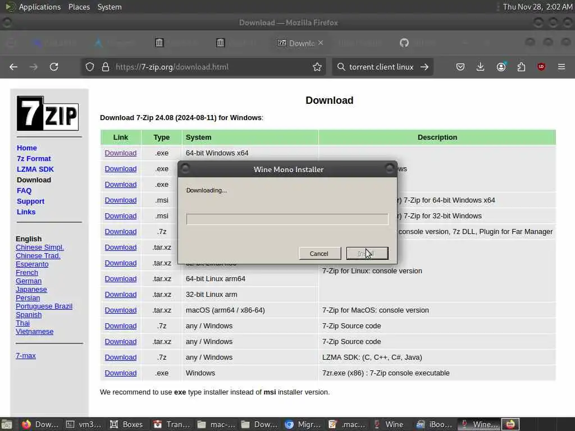Switch language to Chinese Simpl.
Screen dimensions: 575x431
(x=40, y=247)
